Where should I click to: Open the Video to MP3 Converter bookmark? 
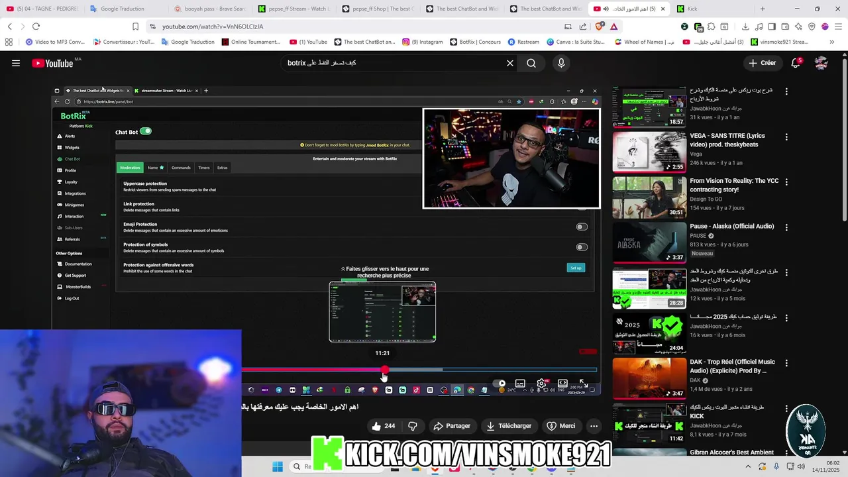[55, 42]
